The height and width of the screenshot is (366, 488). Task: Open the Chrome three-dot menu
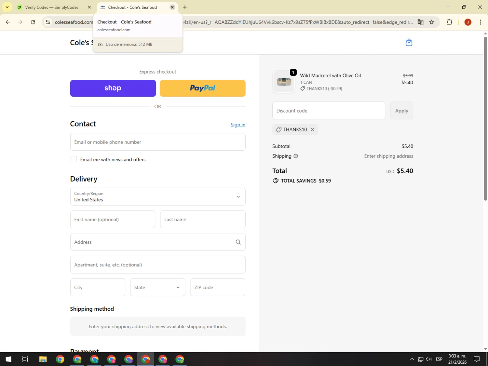(x=480, y=22)
